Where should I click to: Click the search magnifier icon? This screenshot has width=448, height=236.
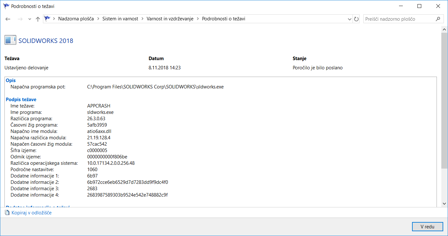(x=438, y=19)
